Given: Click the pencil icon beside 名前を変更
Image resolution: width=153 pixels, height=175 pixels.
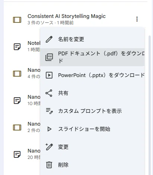Looking at the screenshot, I should click(x=49, y=39).
